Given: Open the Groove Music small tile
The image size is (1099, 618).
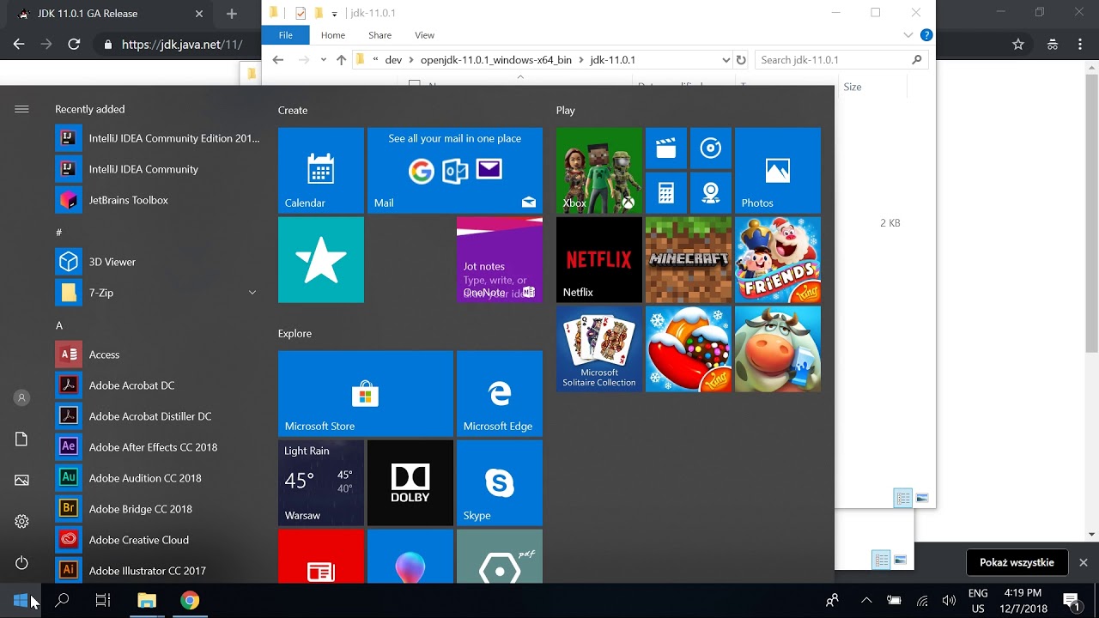Looking at the screenshot, I should pos(711,148).
